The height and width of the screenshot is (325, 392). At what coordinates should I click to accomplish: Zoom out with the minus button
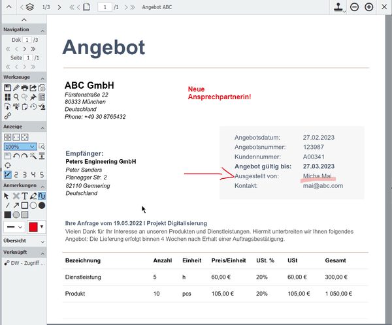pyautogui.click(x=354, y=7)
